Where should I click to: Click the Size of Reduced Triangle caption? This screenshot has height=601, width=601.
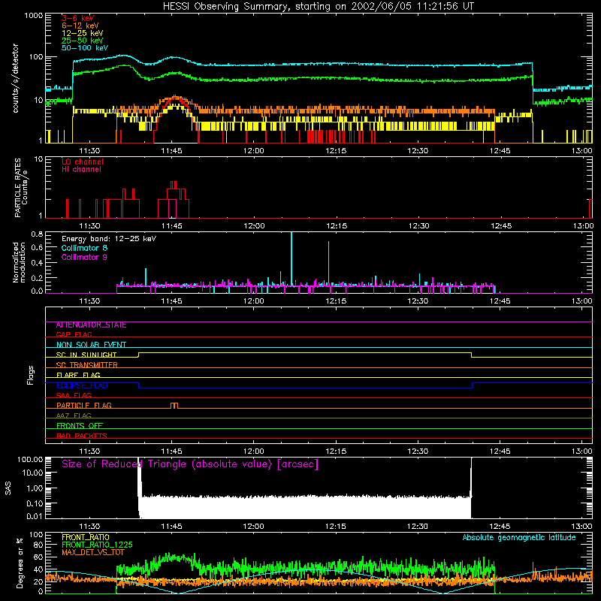pyautogui.click(x=190, y=464)
